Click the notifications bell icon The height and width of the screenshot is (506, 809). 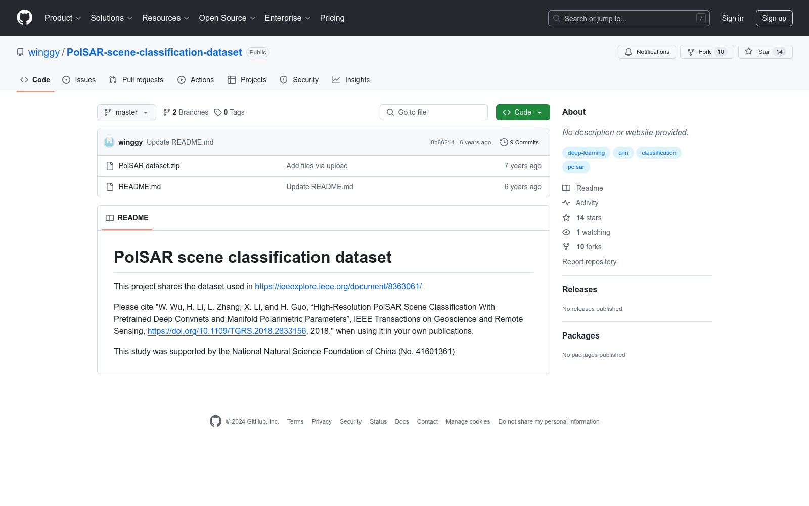point(628,51)
